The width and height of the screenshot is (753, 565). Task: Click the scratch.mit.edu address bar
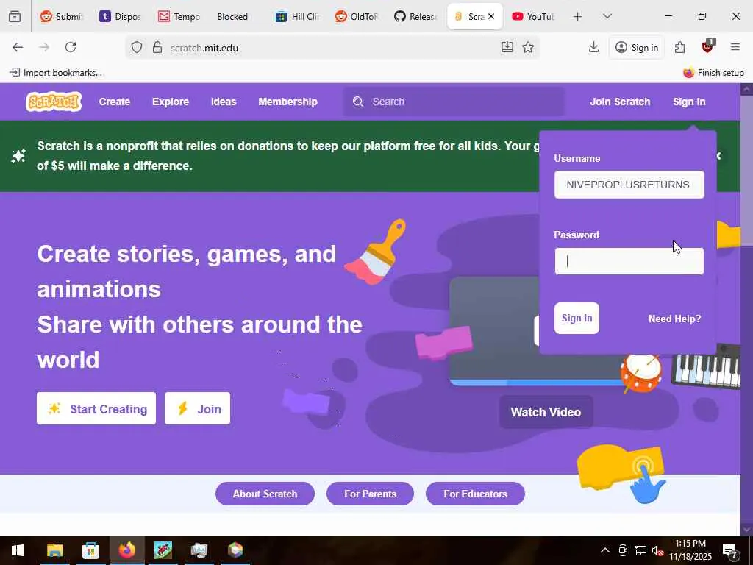coord(332,48)
